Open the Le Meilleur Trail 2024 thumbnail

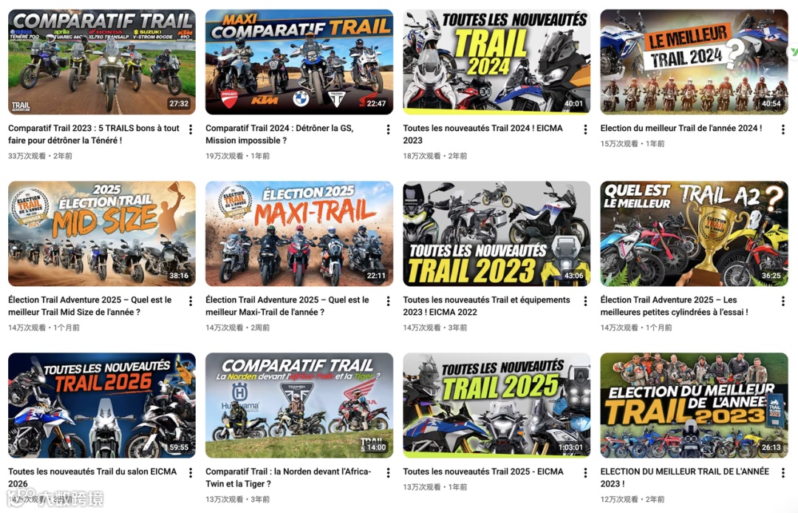coord(694,61)
